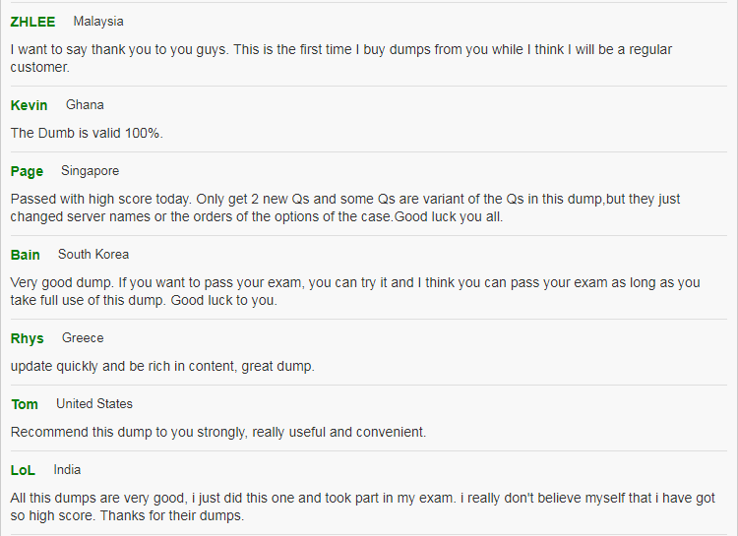The image size is (738, 536).
Task: Click the reviewer name Rhys
Action: coord(27,338)
